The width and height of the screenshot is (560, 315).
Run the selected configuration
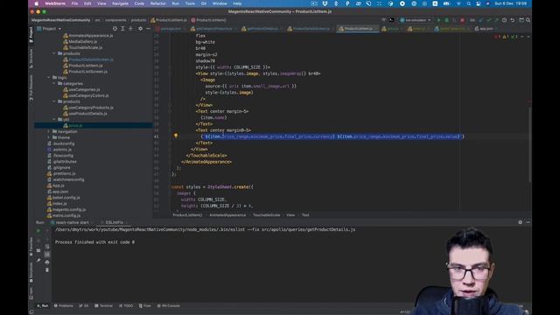click(x=438, y=20)
